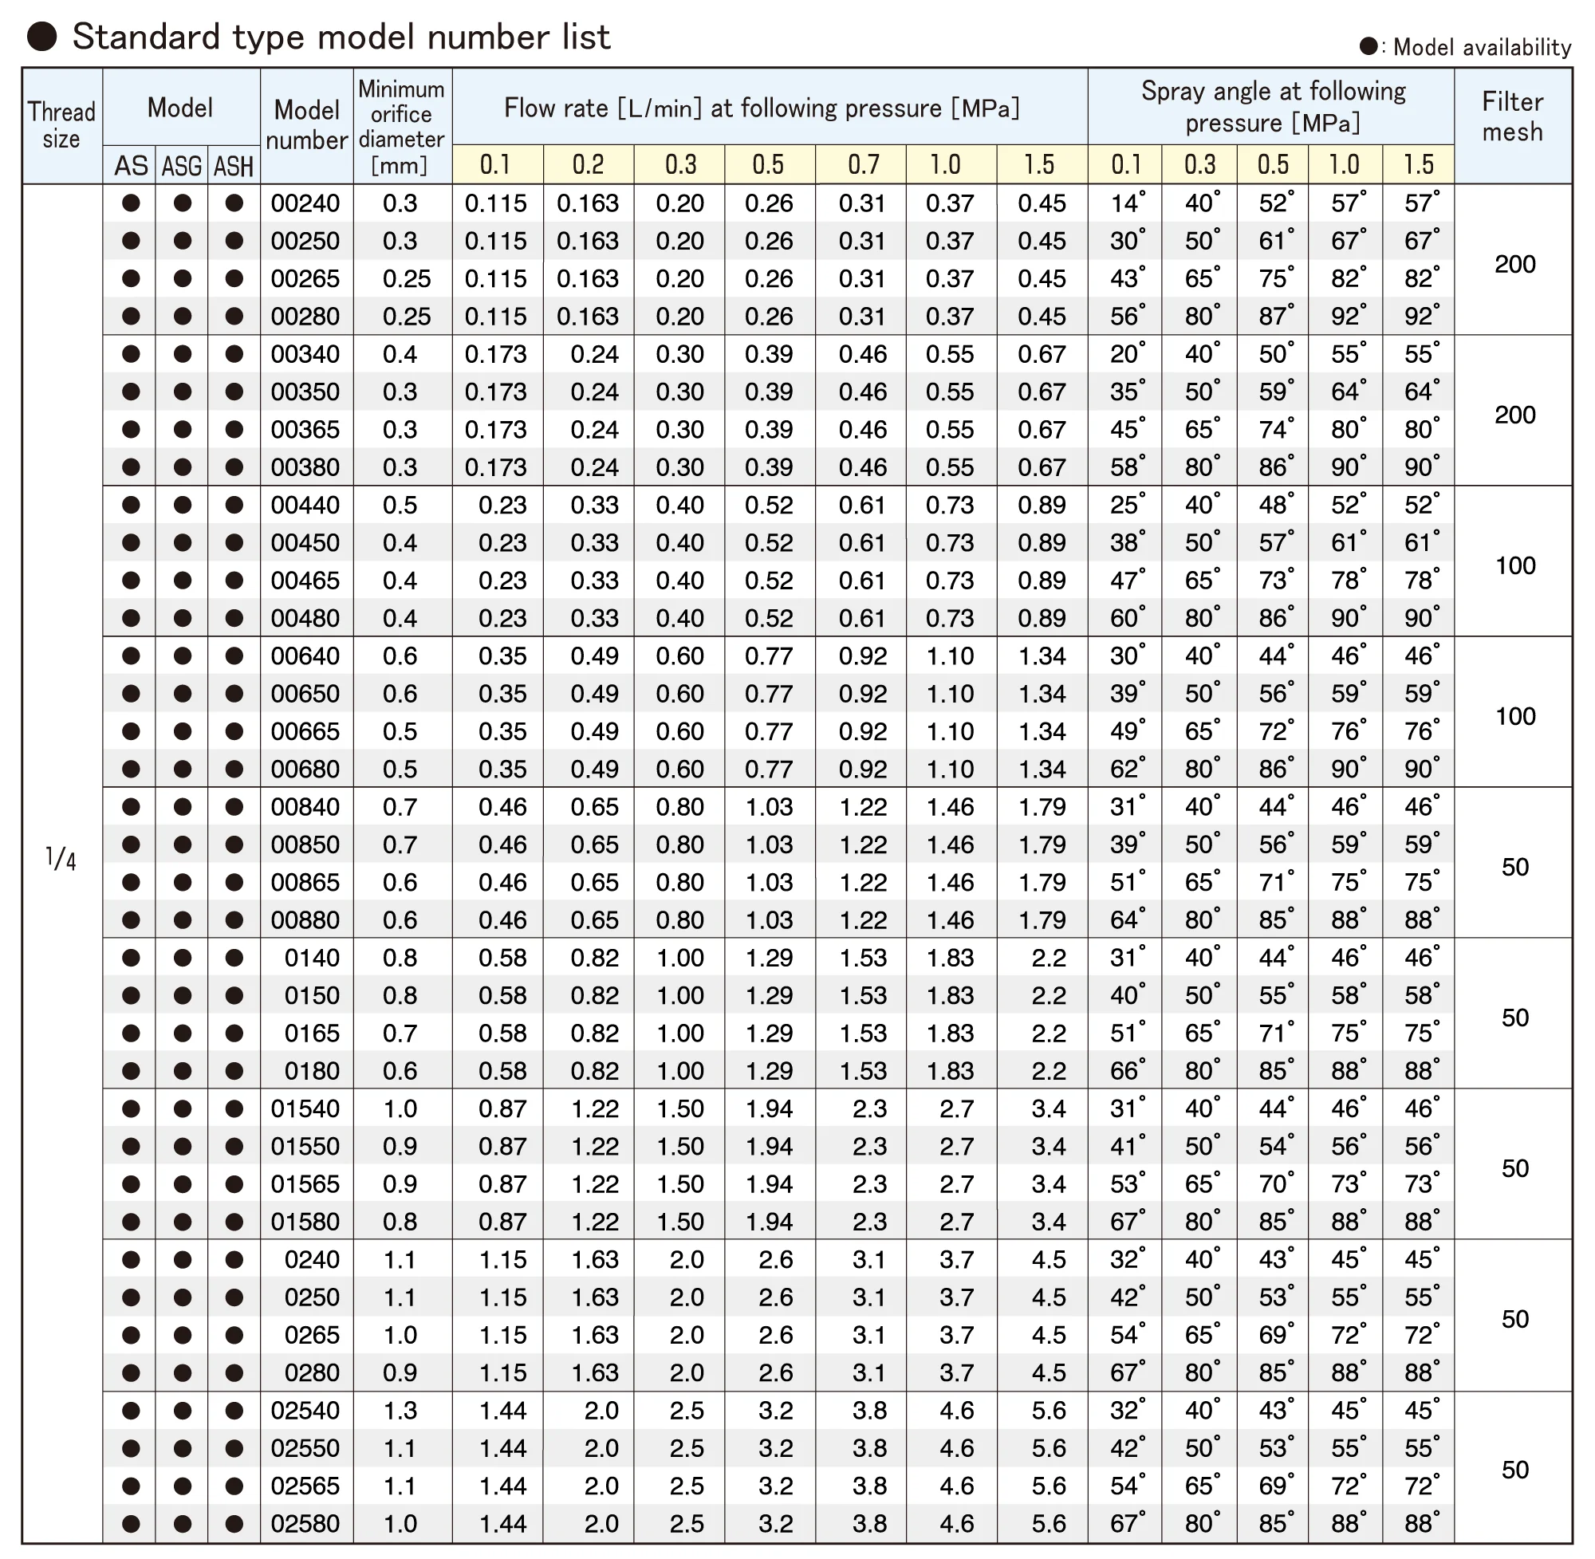Click the "AS" model sub-header
Viewport: 1595px width, 1559px height.
(x=131, y=166)
